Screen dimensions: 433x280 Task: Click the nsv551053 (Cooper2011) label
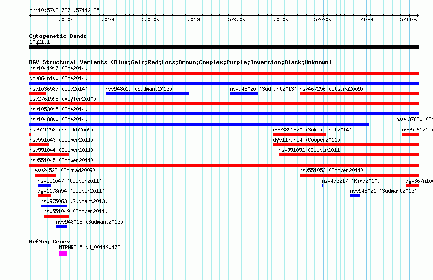(x=331, y=170)
